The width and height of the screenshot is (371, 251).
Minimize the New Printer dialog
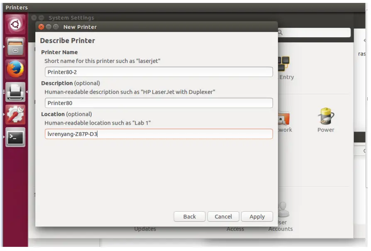pos(49,27)
